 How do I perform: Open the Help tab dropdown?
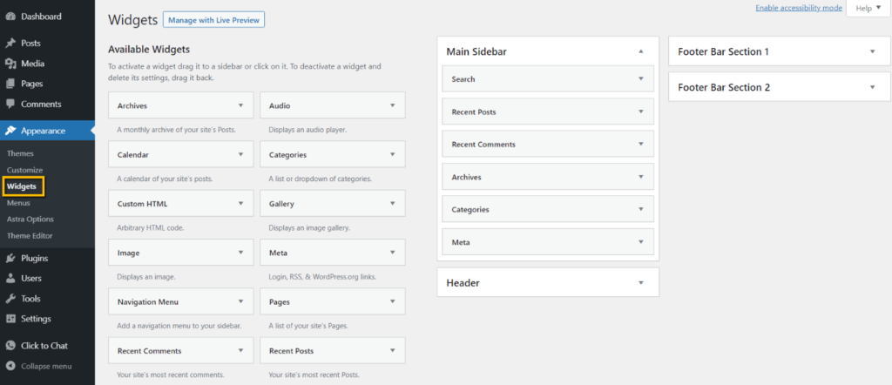coord(868,8)
